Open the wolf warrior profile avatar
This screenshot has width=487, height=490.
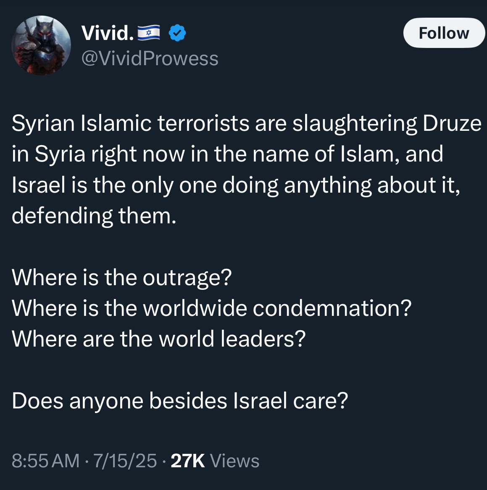click(41, 45)
